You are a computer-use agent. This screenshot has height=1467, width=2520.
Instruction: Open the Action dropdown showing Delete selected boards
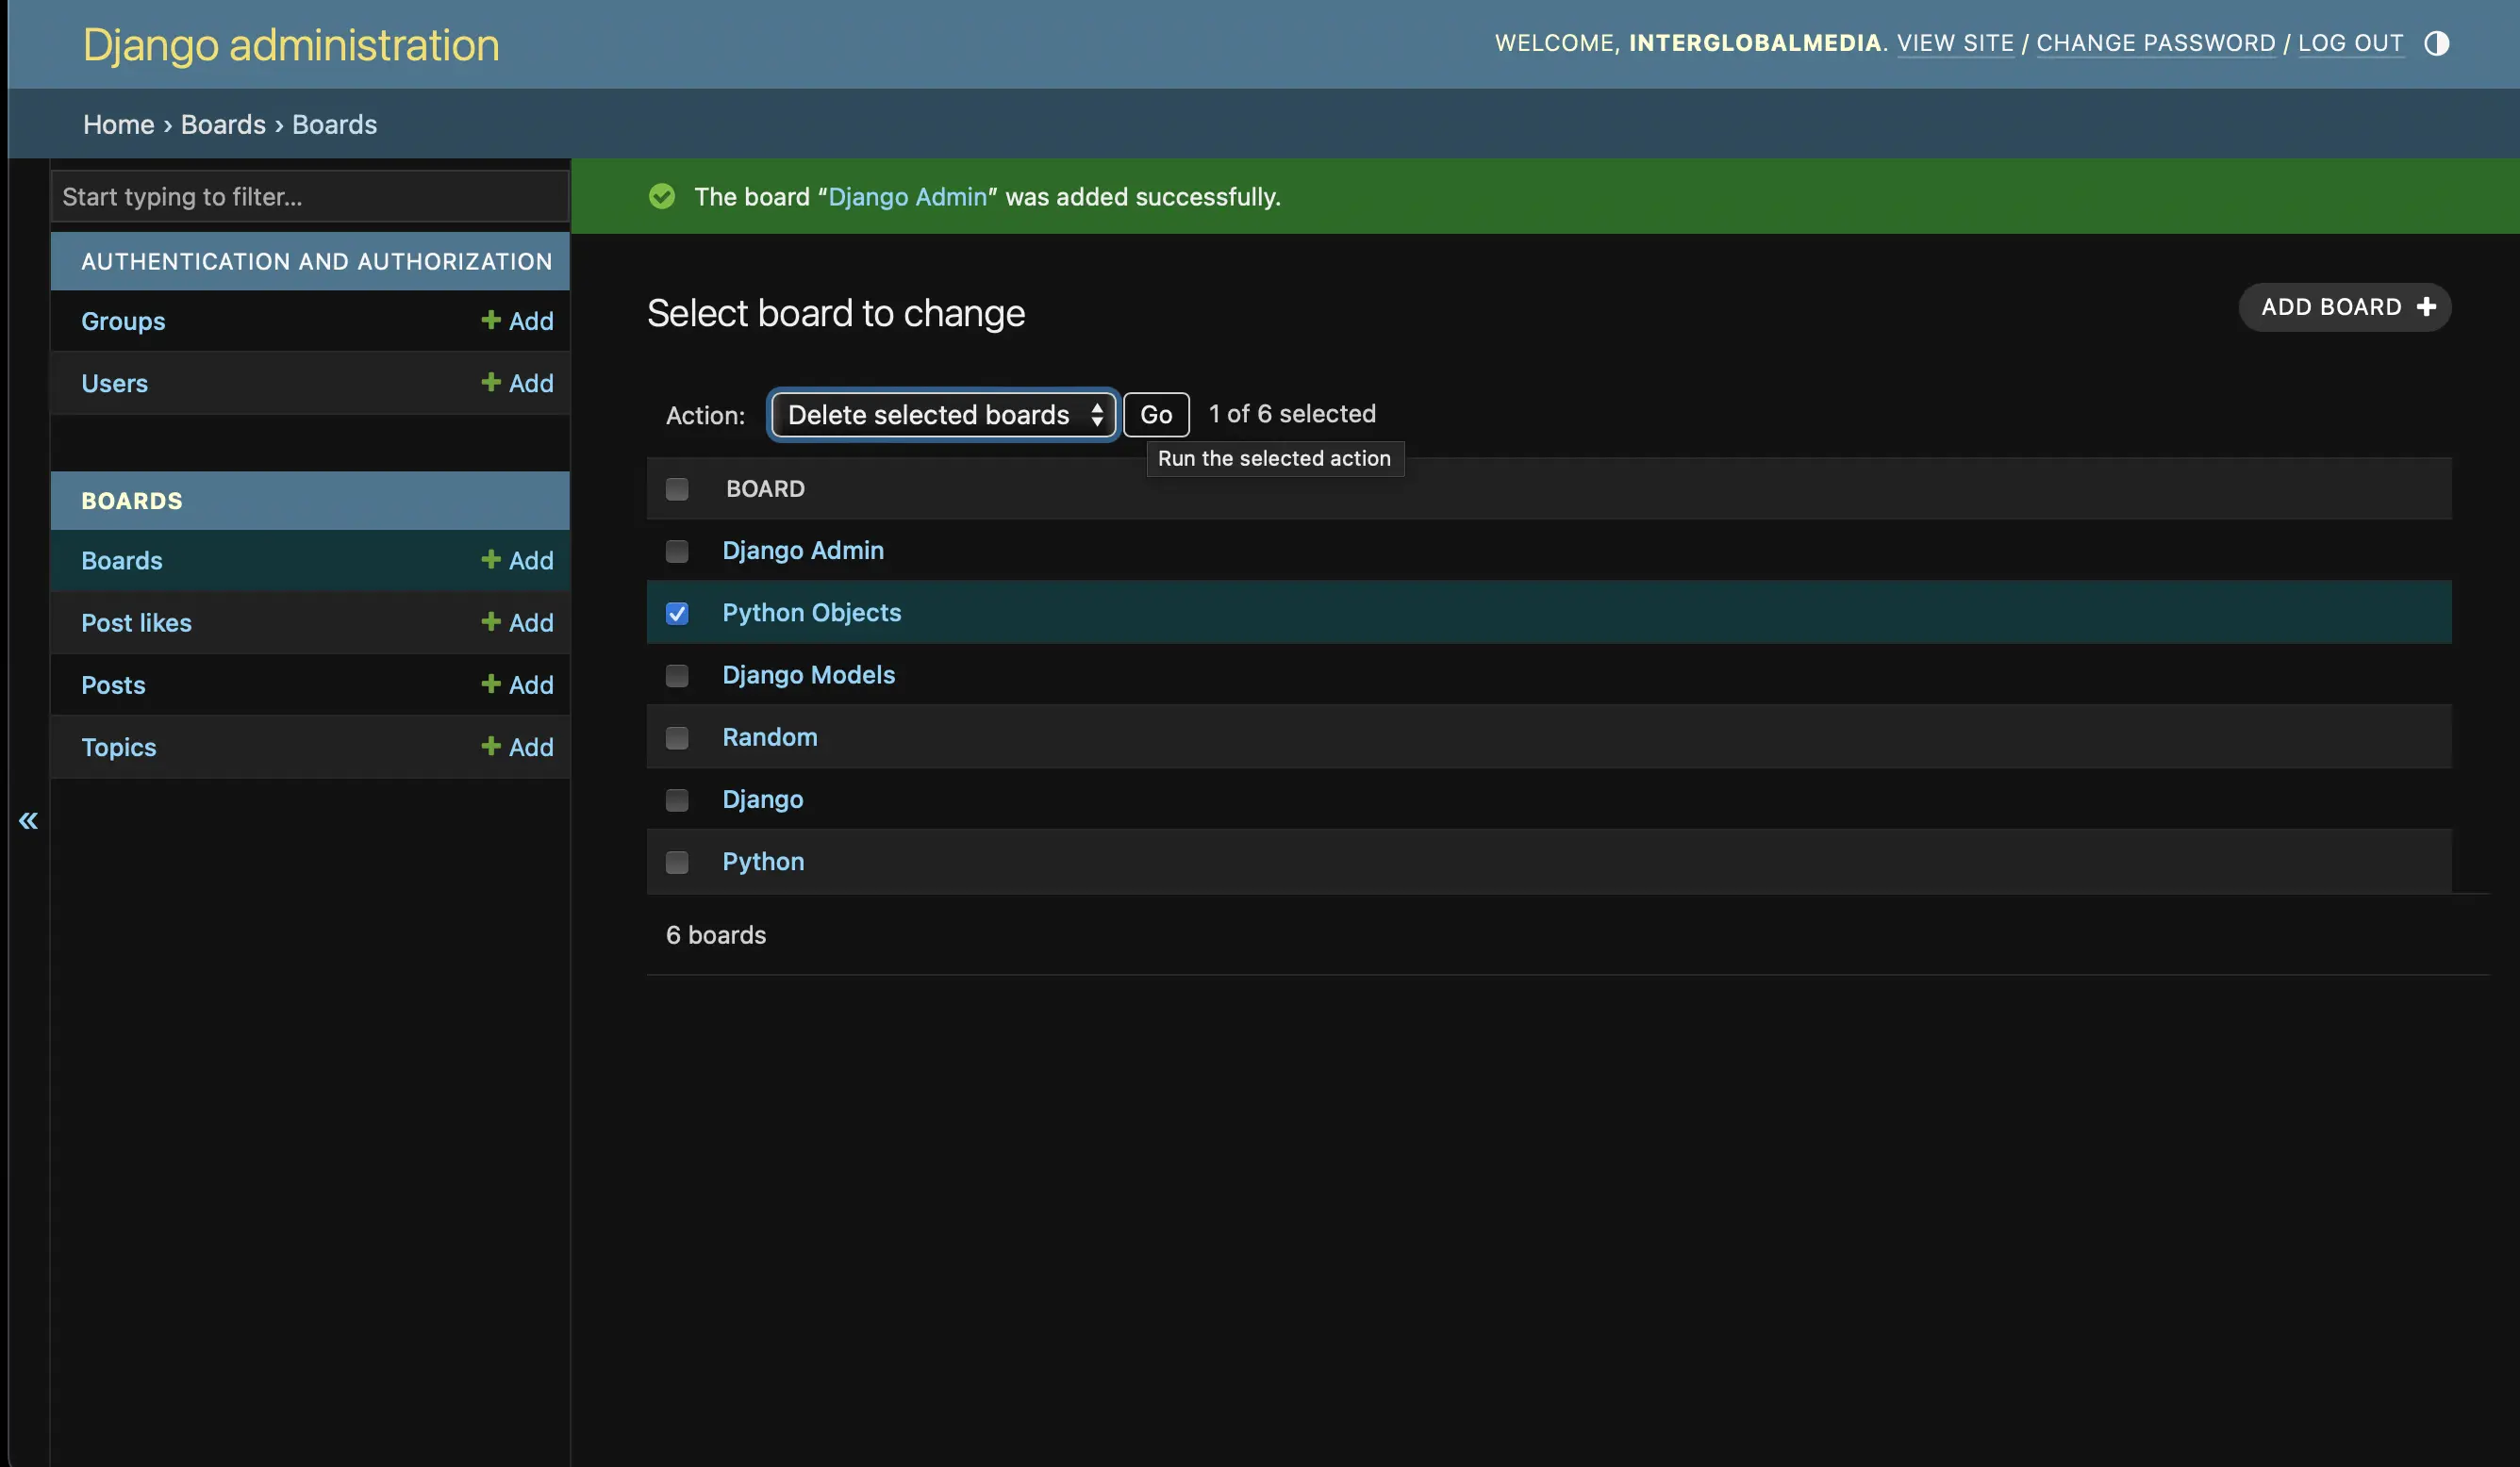pyautogui.click(x=943, y=414)
